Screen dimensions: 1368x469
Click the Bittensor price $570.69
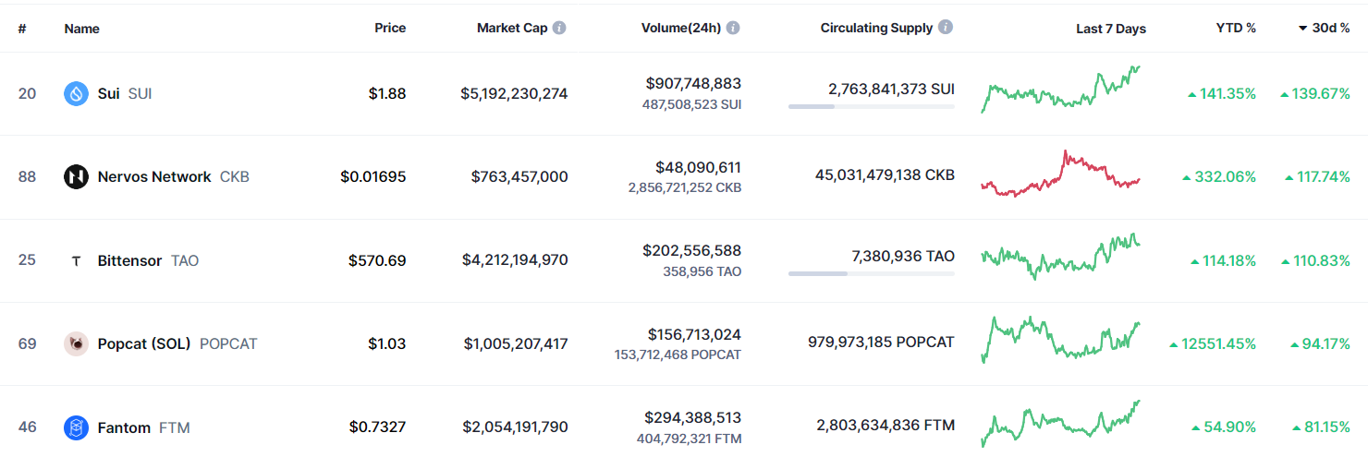coord(377,260)
